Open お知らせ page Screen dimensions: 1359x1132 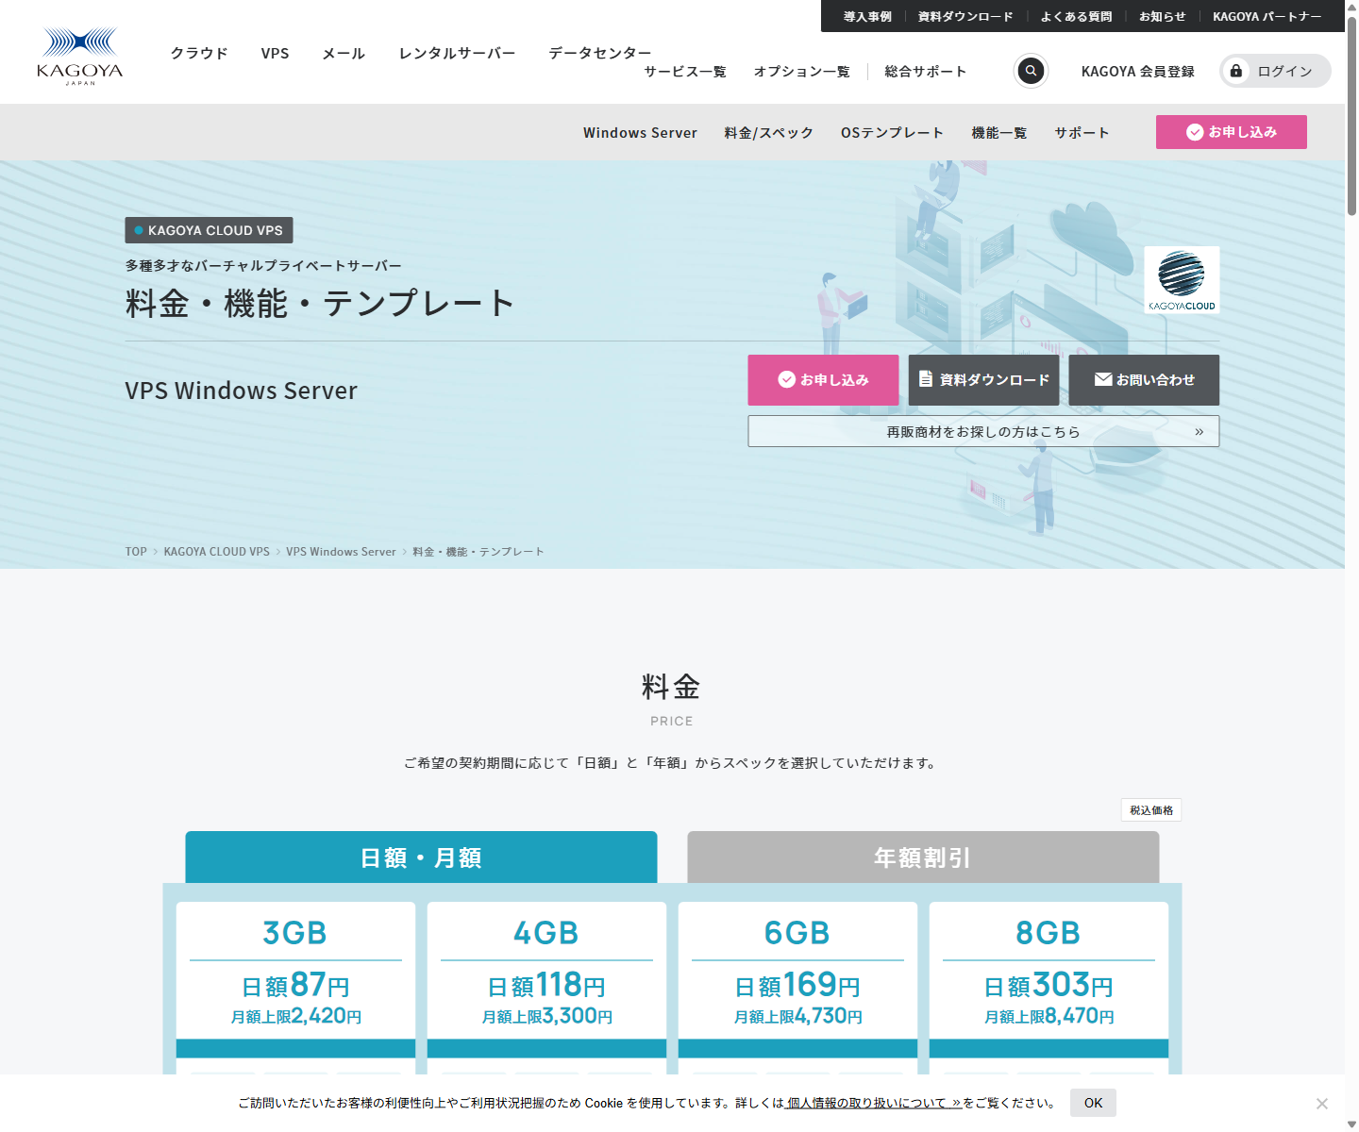[x=1163, y=16]
